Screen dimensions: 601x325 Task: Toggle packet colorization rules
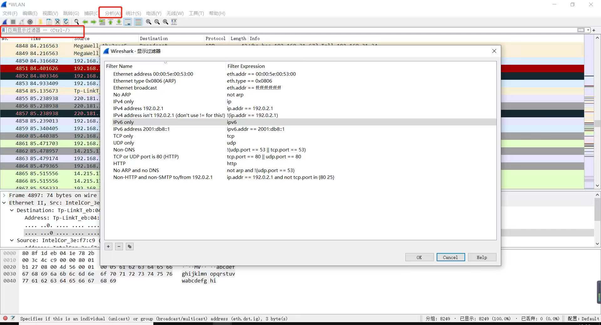pyautogui.click(x=138, y=22)
